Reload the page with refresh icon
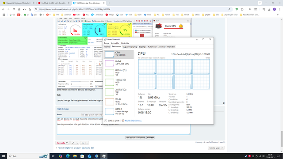 (14, 9)
